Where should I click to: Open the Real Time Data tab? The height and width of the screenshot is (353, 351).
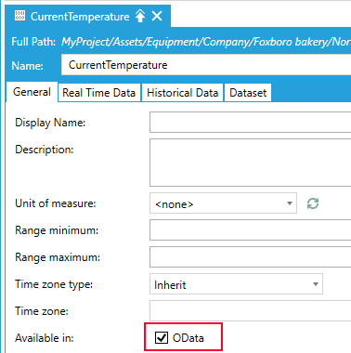click(99, 93)
